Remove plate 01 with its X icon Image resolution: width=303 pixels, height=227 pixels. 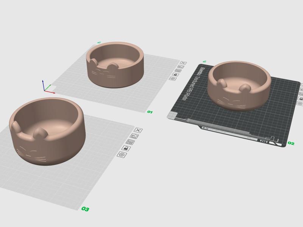tap(183, 63)
